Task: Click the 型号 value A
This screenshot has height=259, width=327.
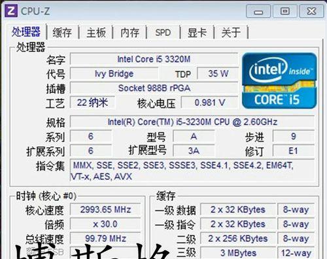Action: tap(194, 137)
